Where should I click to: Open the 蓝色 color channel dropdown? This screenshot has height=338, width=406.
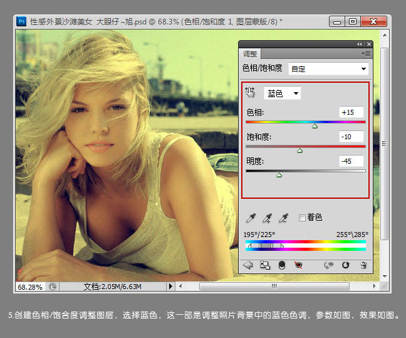tap(283, 93)
